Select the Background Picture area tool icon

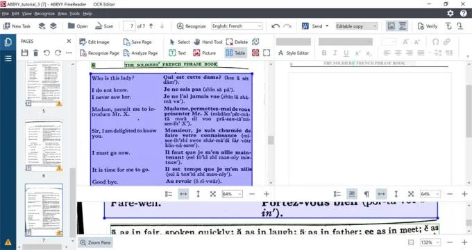255,53
